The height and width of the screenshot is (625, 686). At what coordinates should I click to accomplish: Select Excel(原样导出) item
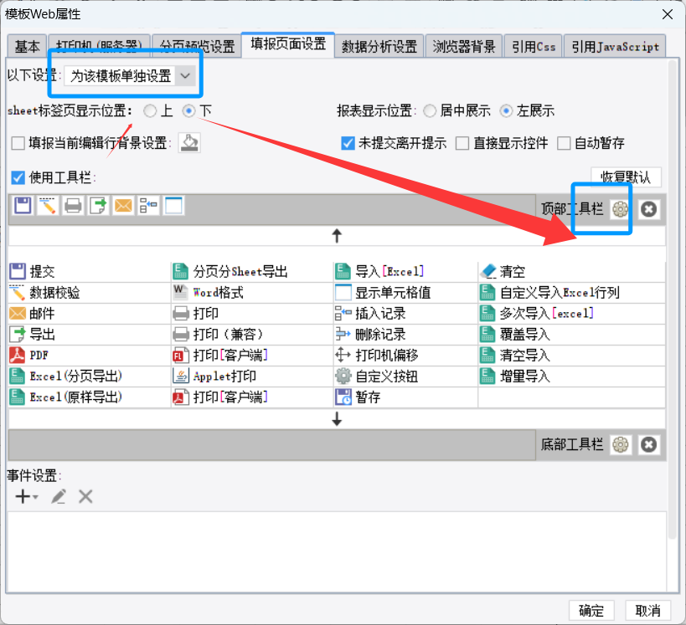coord(90,397)
